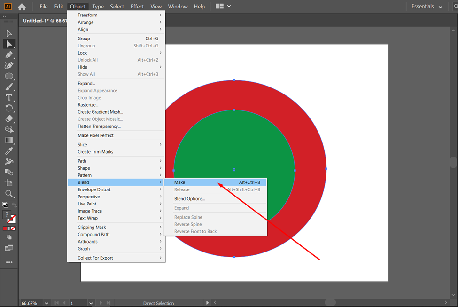Expand the Clipping Mask submenu
Screen dimensions: 458x307
coord(116,227)
